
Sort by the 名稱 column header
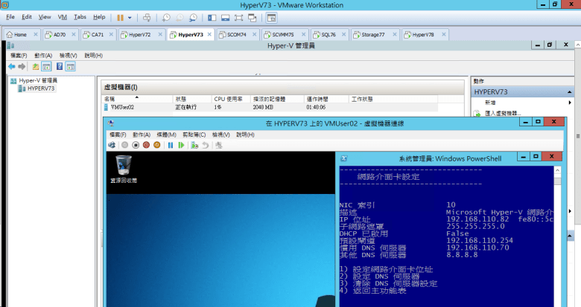[x=110, y=98]
